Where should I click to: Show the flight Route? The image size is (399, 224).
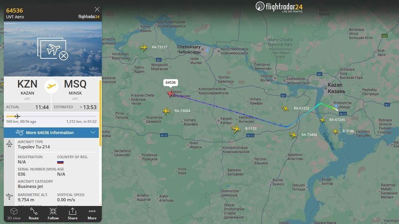(x=34, y=214)
